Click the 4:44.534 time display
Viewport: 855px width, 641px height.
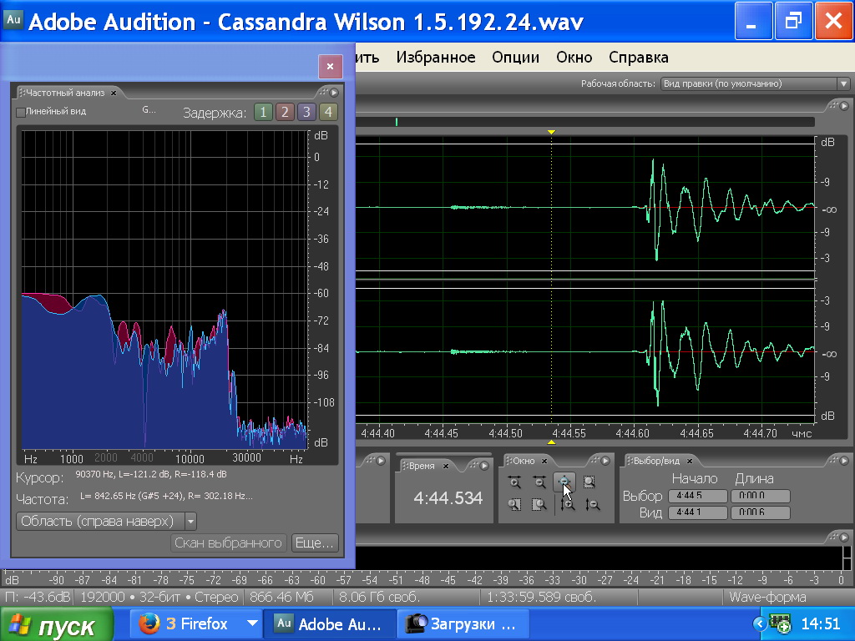[448, 497]
